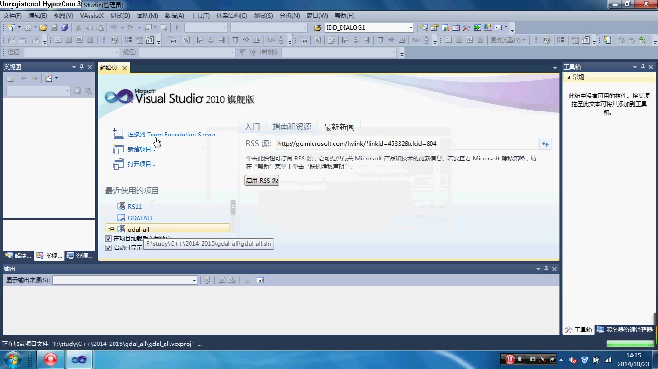Collapse the General toolbox section
Viewport: 658px width, 369px height.
[569, 77]
